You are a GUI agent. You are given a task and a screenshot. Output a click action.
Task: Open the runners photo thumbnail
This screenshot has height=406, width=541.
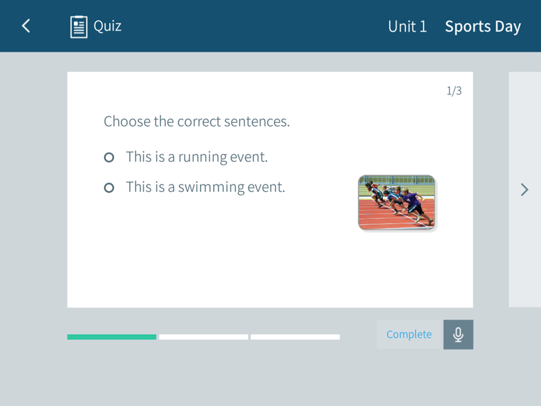click(x=397, y=202)
